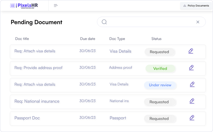Click the PixelsHR logo
Viewport: 213px width, 132px height.
[24, 6]
